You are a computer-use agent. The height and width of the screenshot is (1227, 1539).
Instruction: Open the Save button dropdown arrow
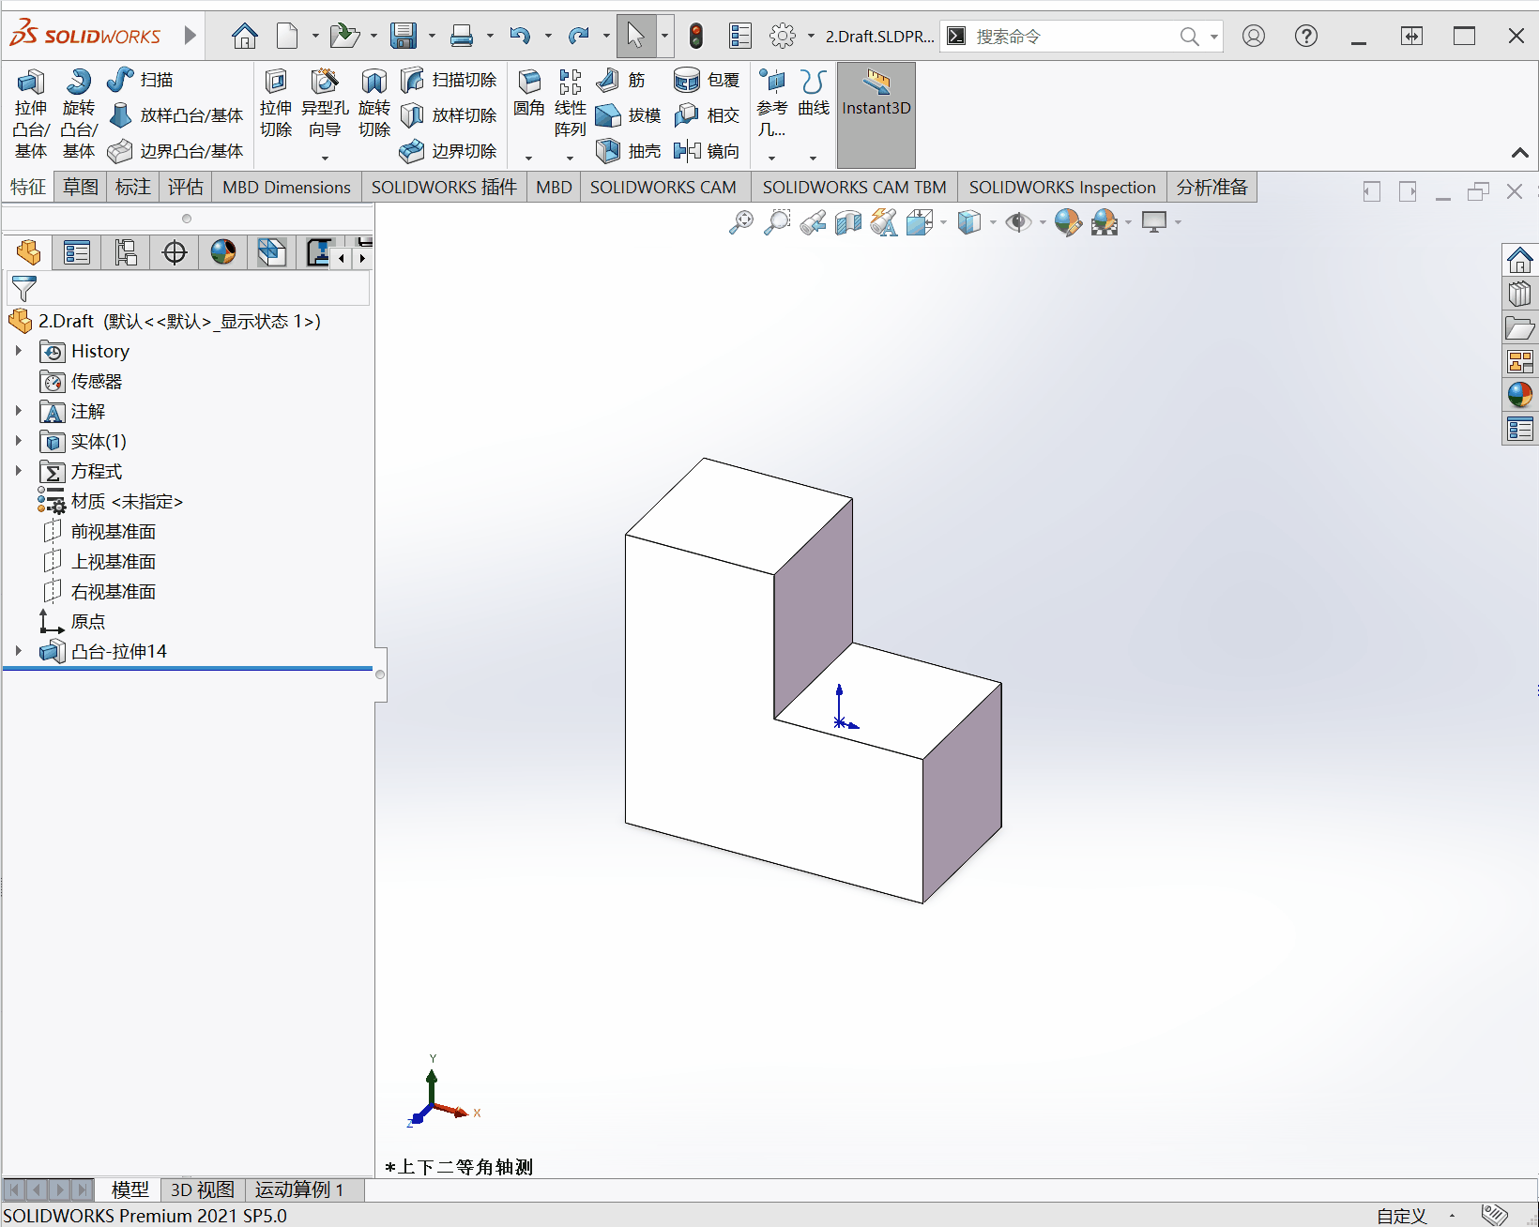coord(432,37)
